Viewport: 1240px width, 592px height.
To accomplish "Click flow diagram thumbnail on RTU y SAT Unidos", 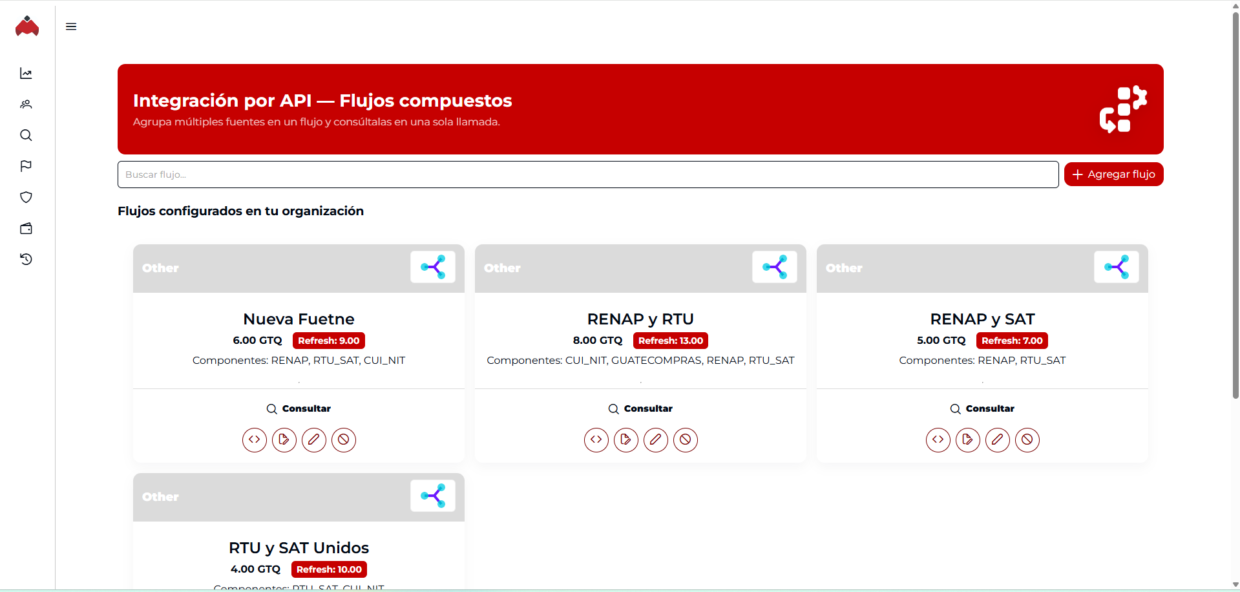I will pyautogui.click(x=433, y=496).
